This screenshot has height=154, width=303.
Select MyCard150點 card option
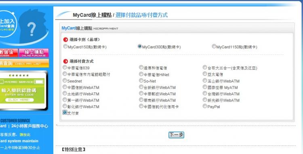coord(65,46)
